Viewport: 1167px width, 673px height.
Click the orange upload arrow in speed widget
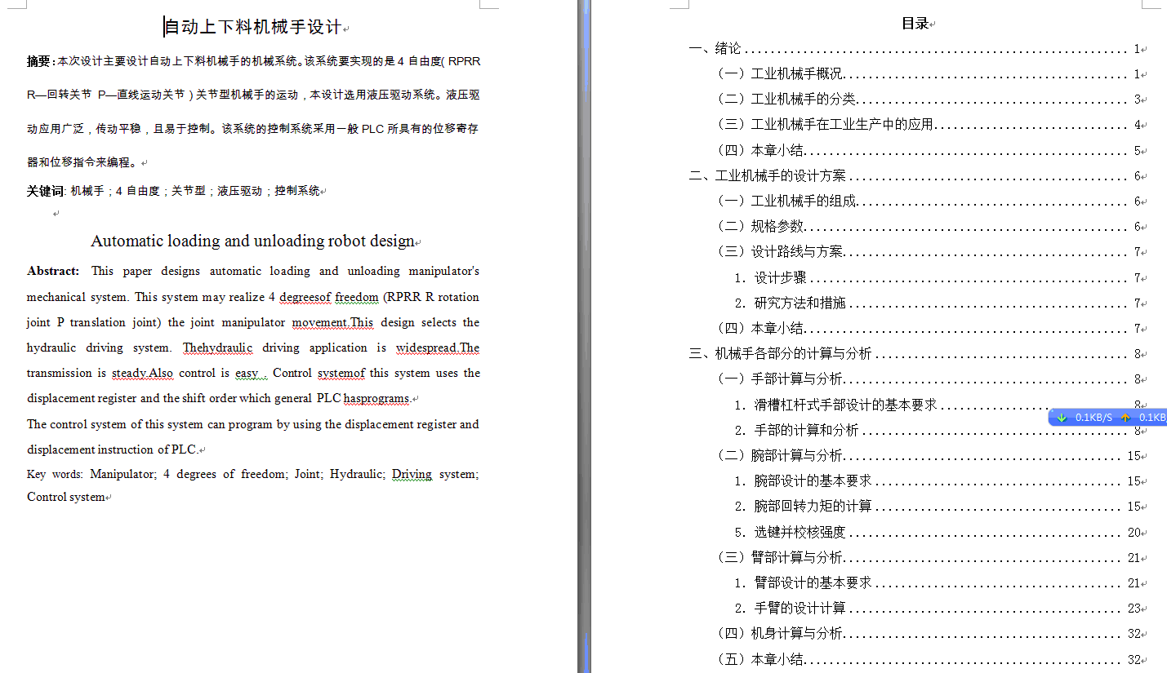(1125, 418)
